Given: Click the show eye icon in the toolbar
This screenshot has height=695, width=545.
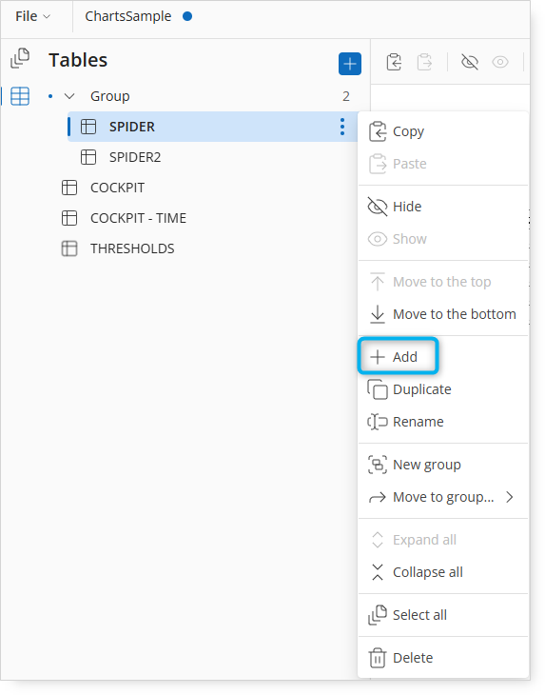Looking at the screenshot, I should [500, 62].
